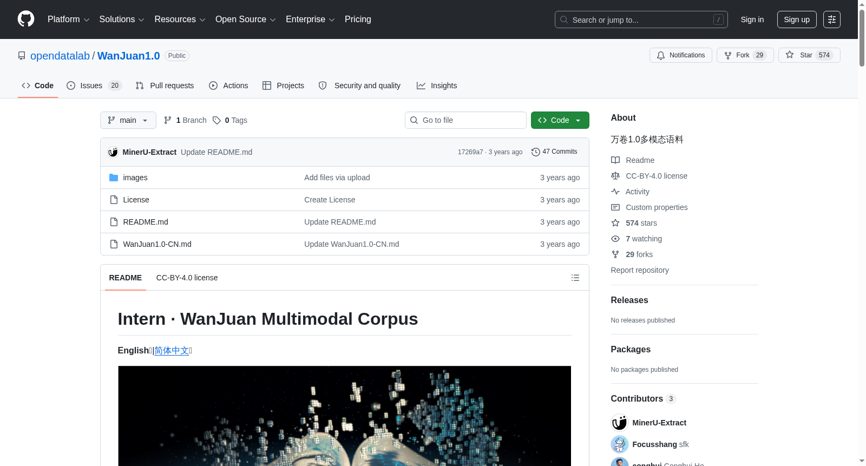866x466 pixels.
Task: Open 'Create License' commit message
Action: (x=330, y=200)
